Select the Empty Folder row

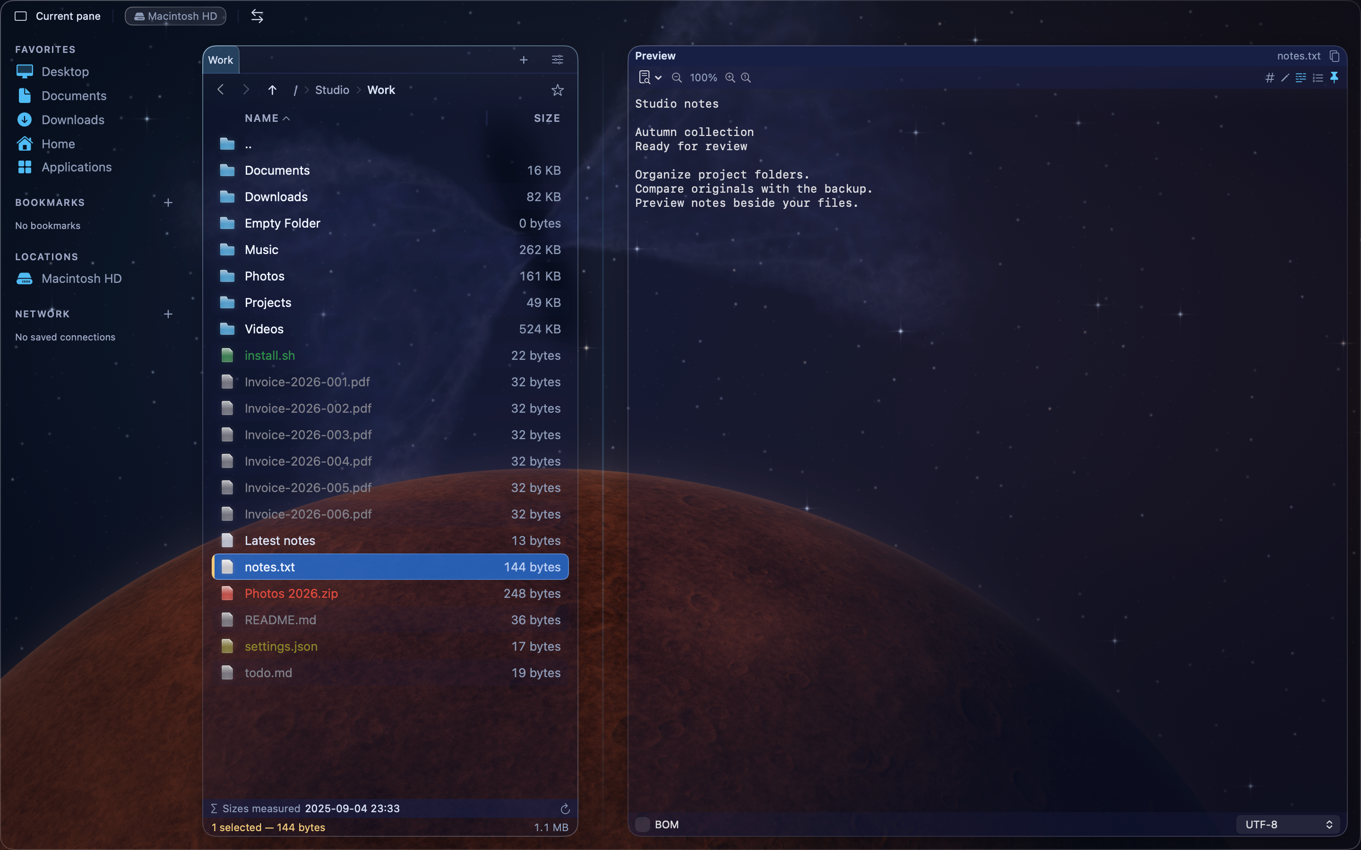[390, 223]
